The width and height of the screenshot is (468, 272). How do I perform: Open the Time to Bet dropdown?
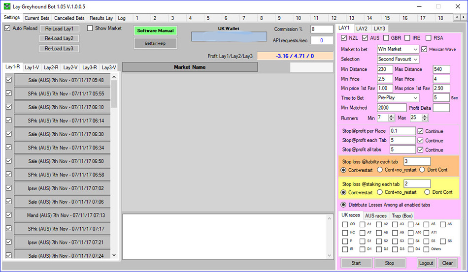(x=398, y=98)
